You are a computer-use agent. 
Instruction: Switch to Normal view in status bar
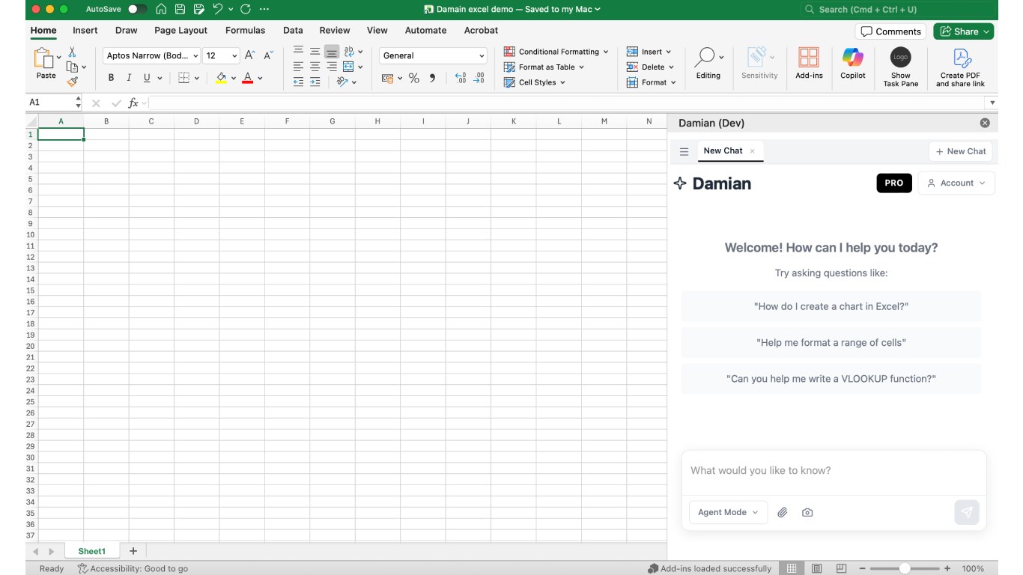(x=792, y=568)
